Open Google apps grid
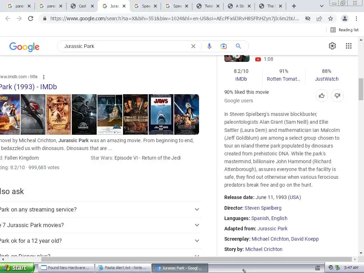Screen dimensions: 364x273 point(348,46)
